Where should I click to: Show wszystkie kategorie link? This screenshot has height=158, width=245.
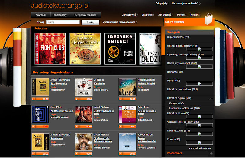click(x=200, y=148)
